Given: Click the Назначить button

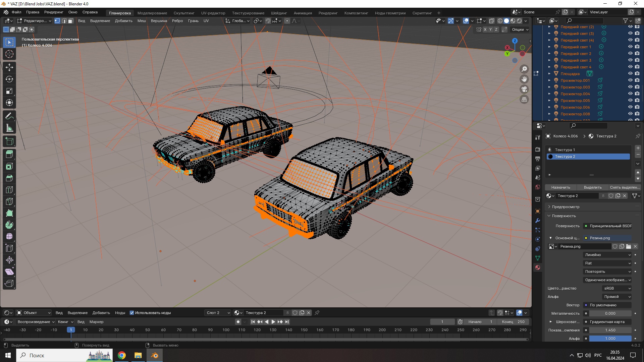Looking at the screenshot, I should pos(560,187).
